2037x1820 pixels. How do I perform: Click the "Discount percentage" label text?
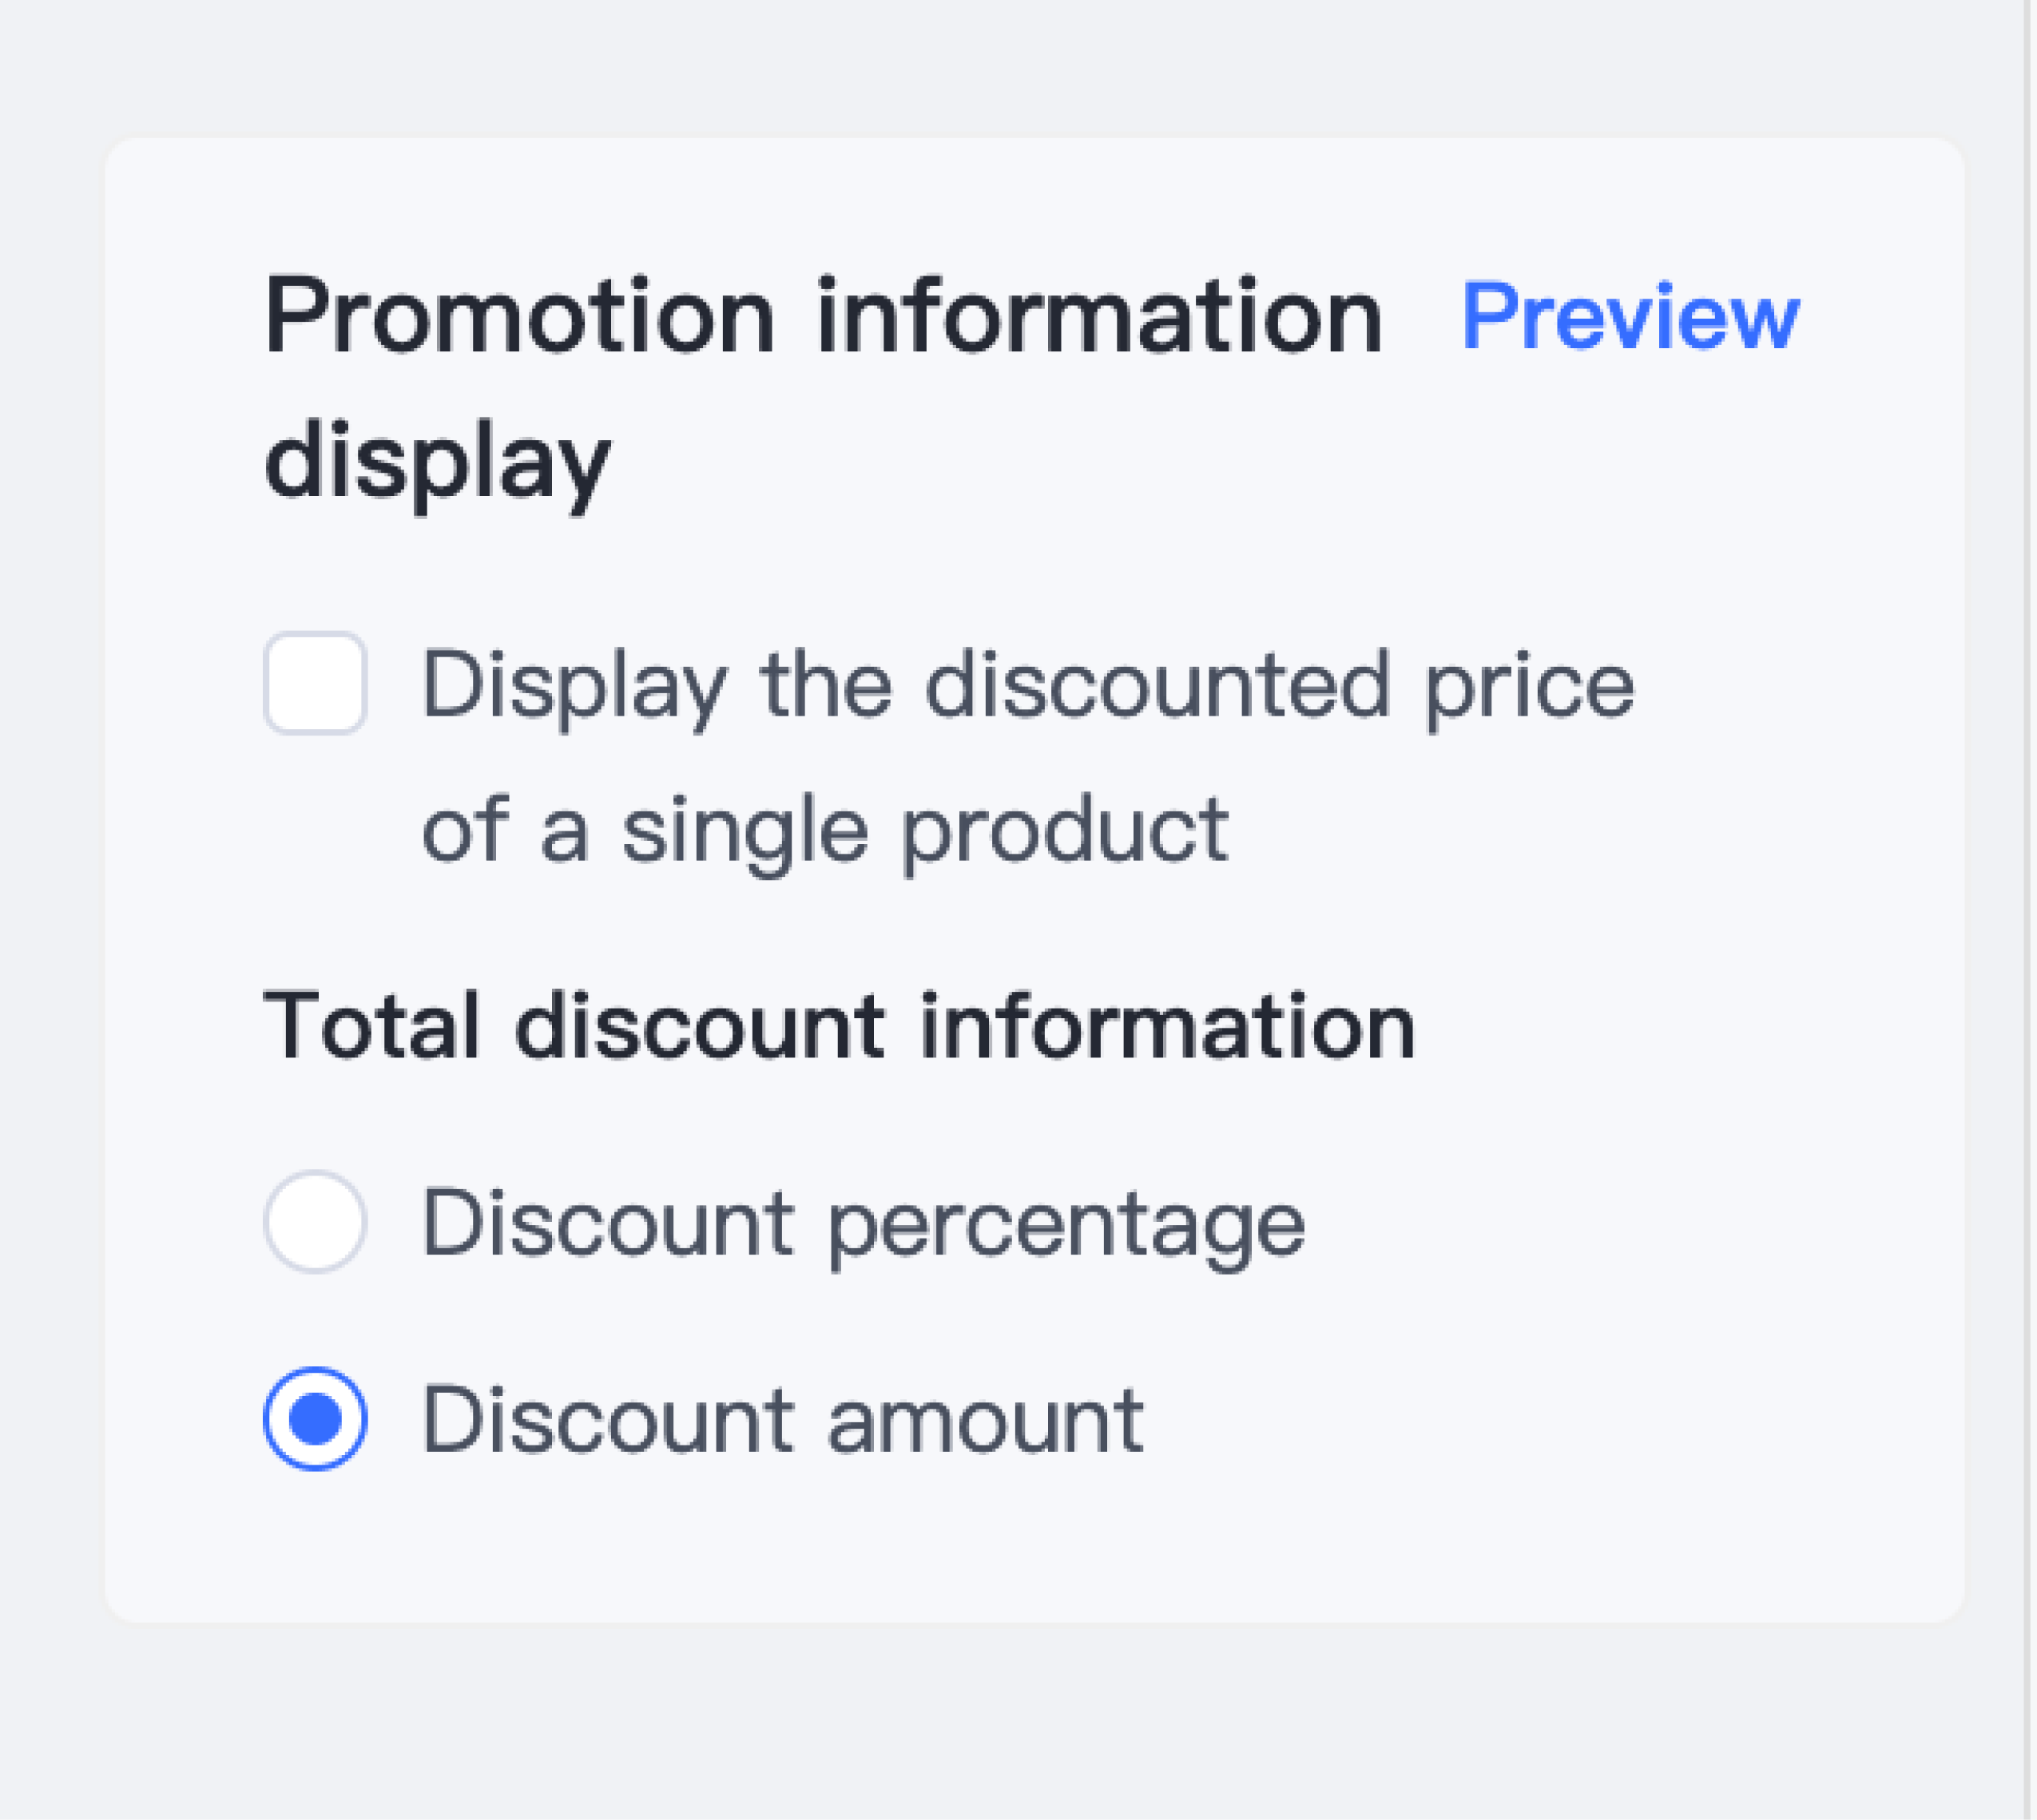pos(864,1223)
